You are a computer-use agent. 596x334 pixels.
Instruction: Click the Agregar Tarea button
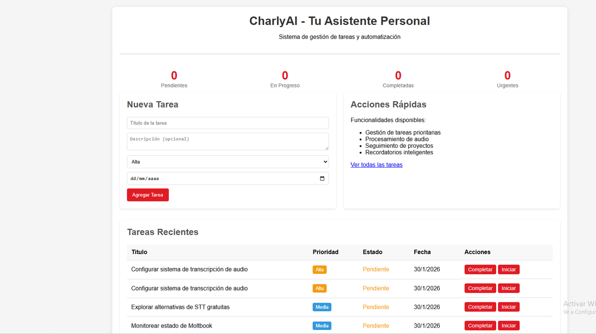click(148, 195)
